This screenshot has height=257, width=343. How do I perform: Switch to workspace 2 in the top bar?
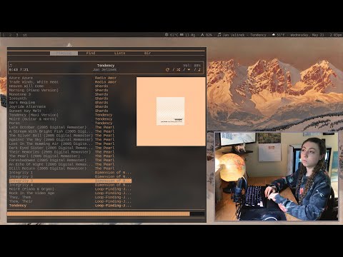(10, 35)
